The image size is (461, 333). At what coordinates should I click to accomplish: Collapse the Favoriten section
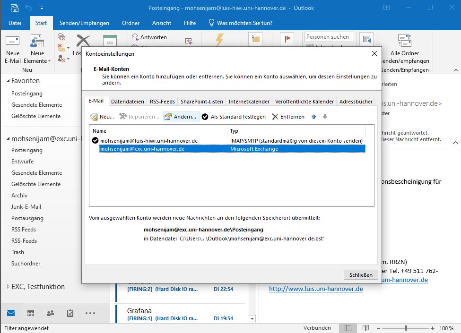(x=8, y=81)
